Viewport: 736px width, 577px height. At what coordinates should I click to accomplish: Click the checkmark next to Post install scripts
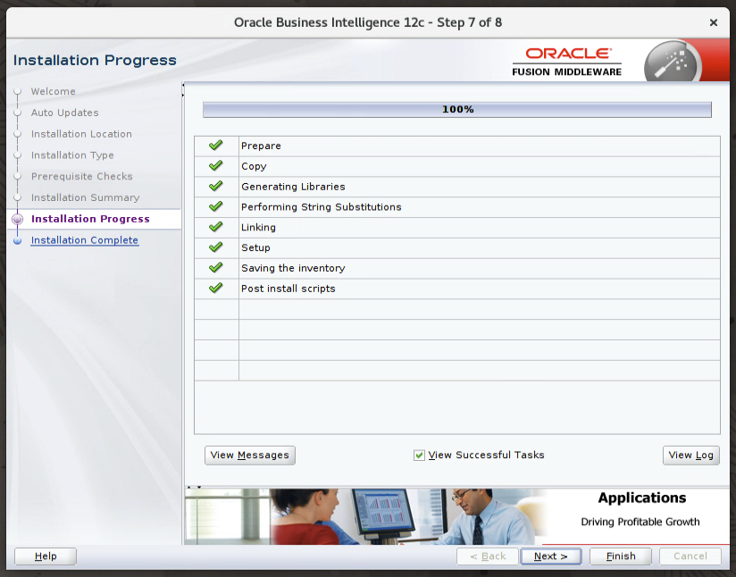point(216,288)
